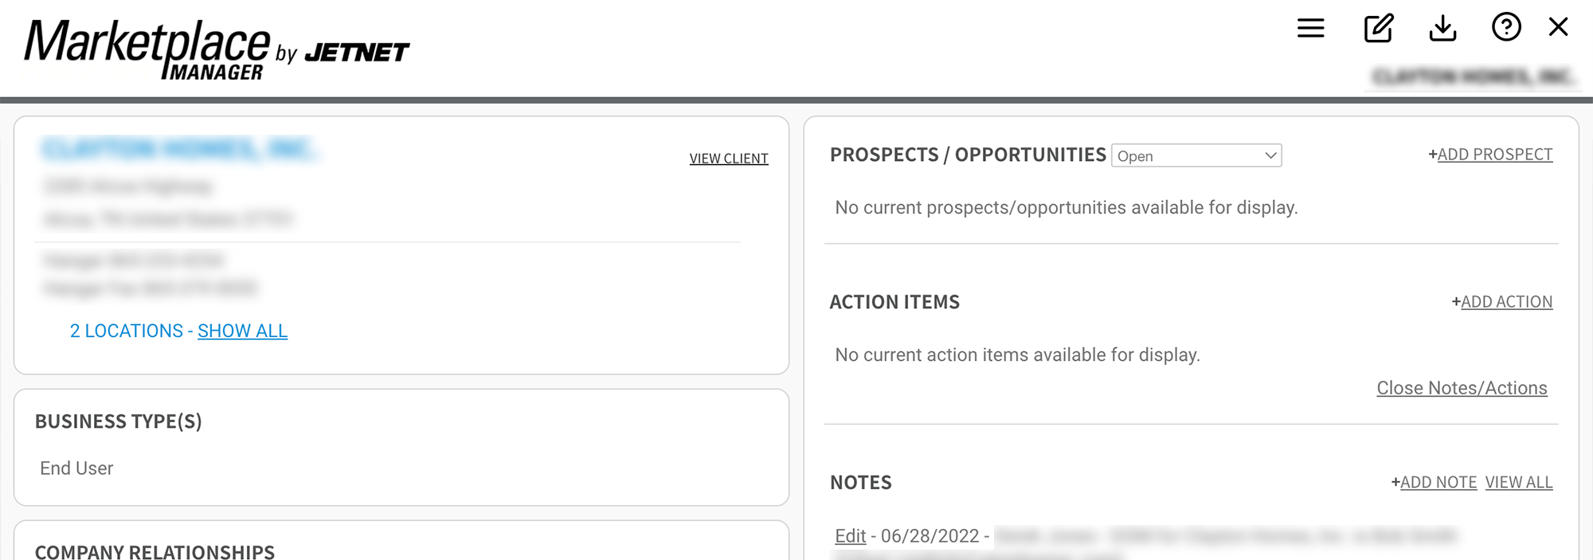
Task: Select the End User business type
Action: pyautogui.click(x=76, y=468)
